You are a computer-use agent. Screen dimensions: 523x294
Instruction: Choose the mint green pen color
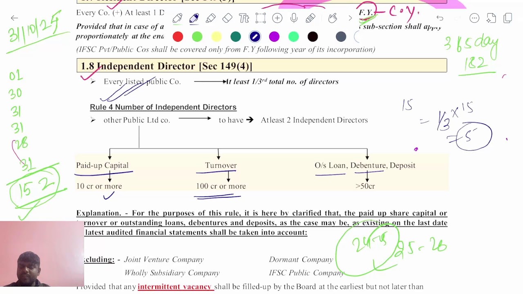pos(293,37)
